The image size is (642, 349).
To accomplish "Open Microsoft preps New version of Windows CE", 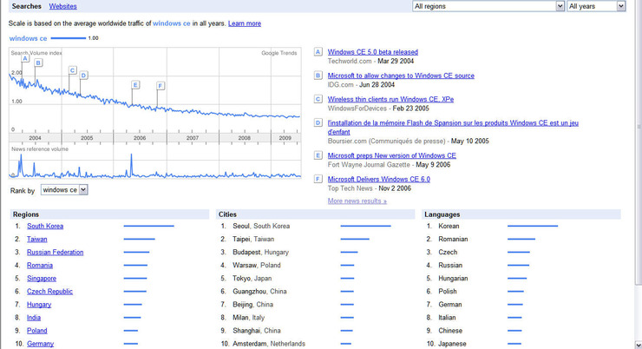I will point(391,155).
